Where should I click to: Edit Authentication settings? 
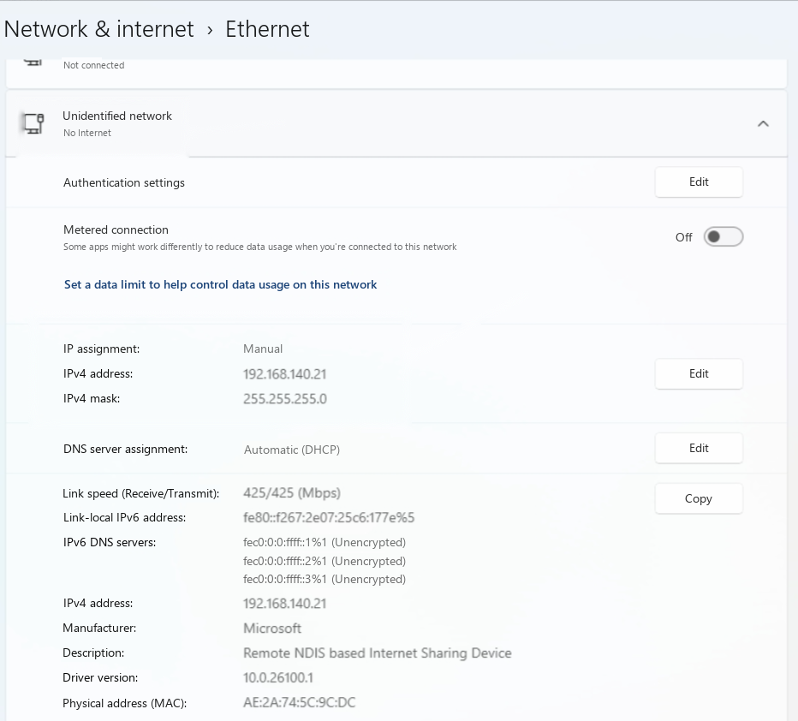point(699,182)
